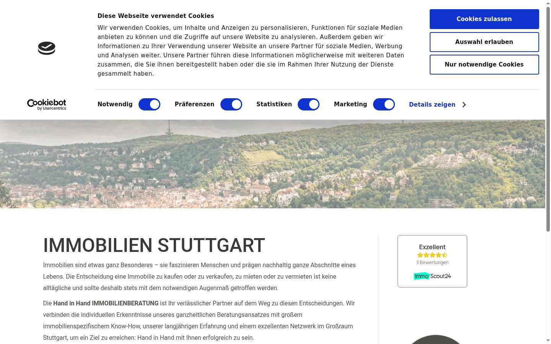Click the ImmoScout24 logo in rating widget
This screenshot has width=551, height=344.
coord(432,276)
